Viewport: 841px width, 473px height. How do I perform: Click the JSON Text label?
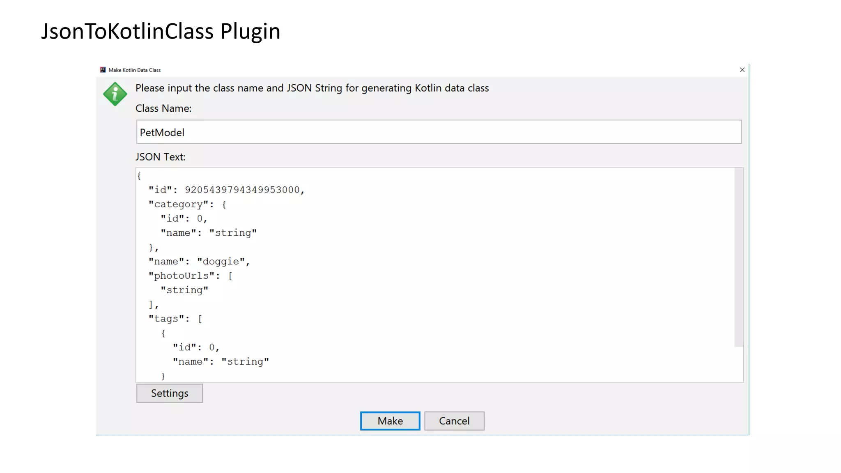click(x=161, y=157)
